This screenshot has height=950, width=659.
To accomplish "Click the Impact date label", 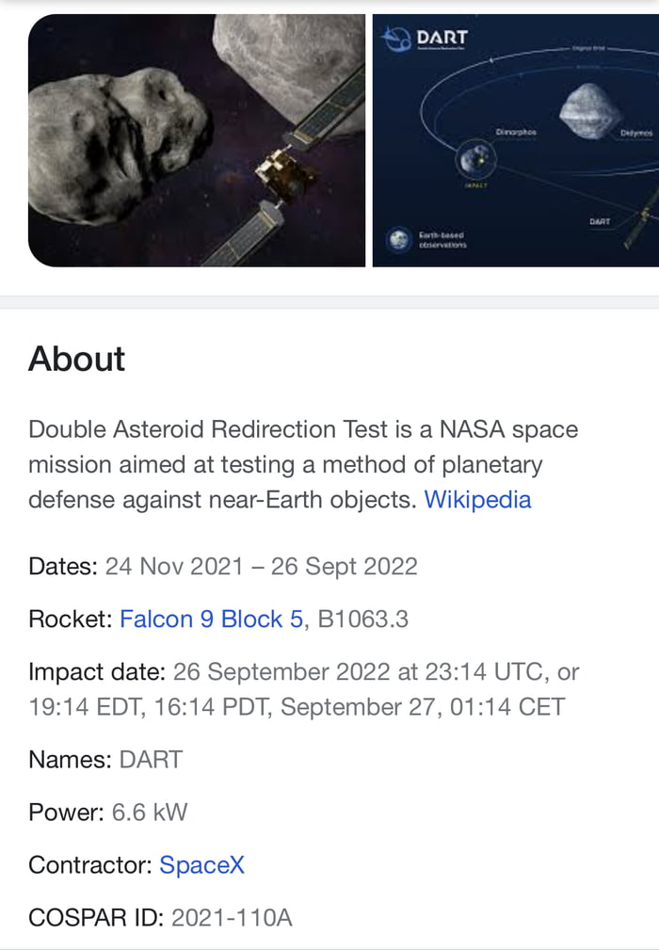I will [x=97, y=671].
